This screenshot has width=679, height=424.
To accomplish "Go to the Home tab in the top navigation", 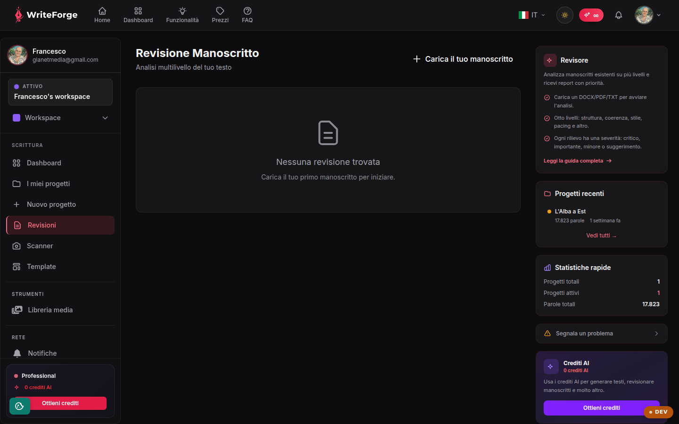I will click(x=102, y=15).
